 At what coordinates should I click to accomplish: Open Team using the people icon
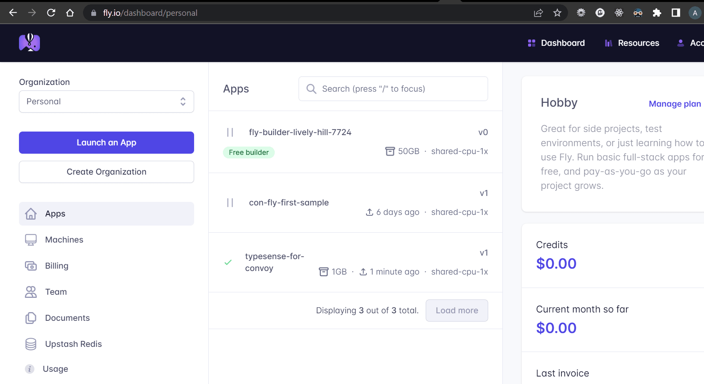[x=30, y=292]
